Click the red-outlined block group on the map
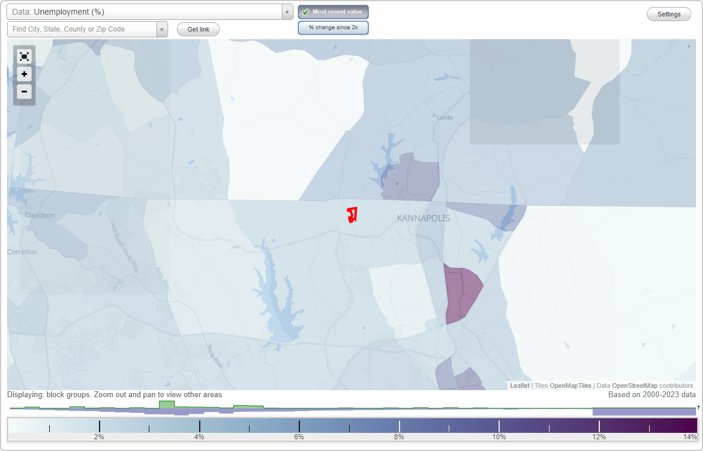The width and height of the screenshot is (703, 451). [353, 215]
